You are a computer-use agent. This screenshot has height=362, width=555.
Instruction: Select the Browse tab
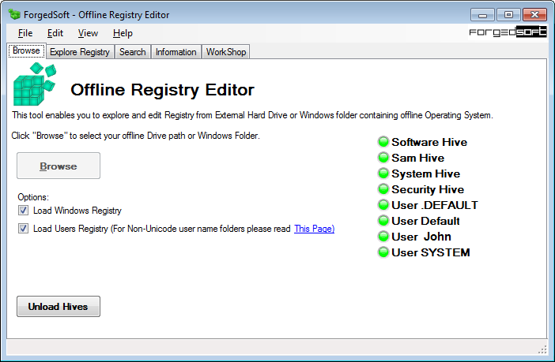coord(26,50)
